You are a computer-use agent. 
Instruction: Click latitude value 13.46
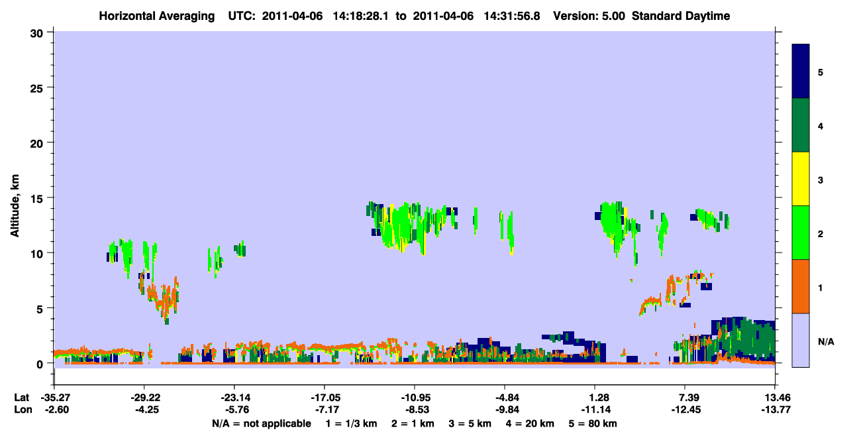pos(775,397)
